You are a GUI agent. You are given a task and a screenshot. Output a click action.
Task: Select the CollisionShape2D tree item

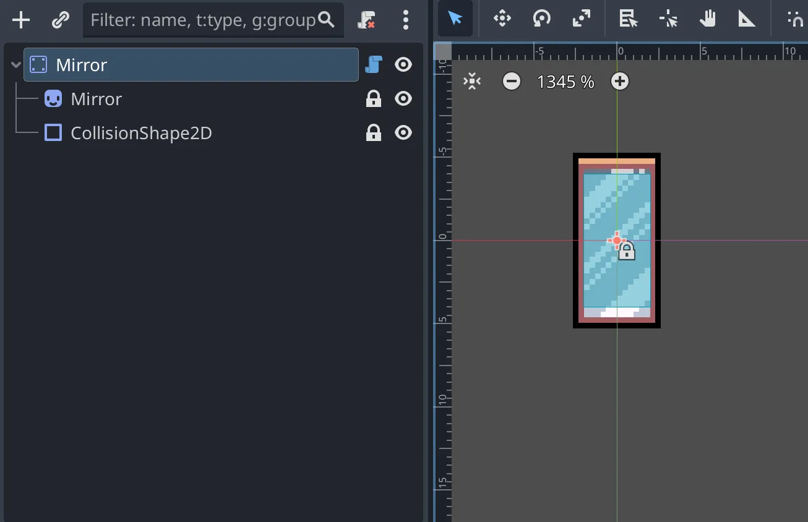click(141, 133)
